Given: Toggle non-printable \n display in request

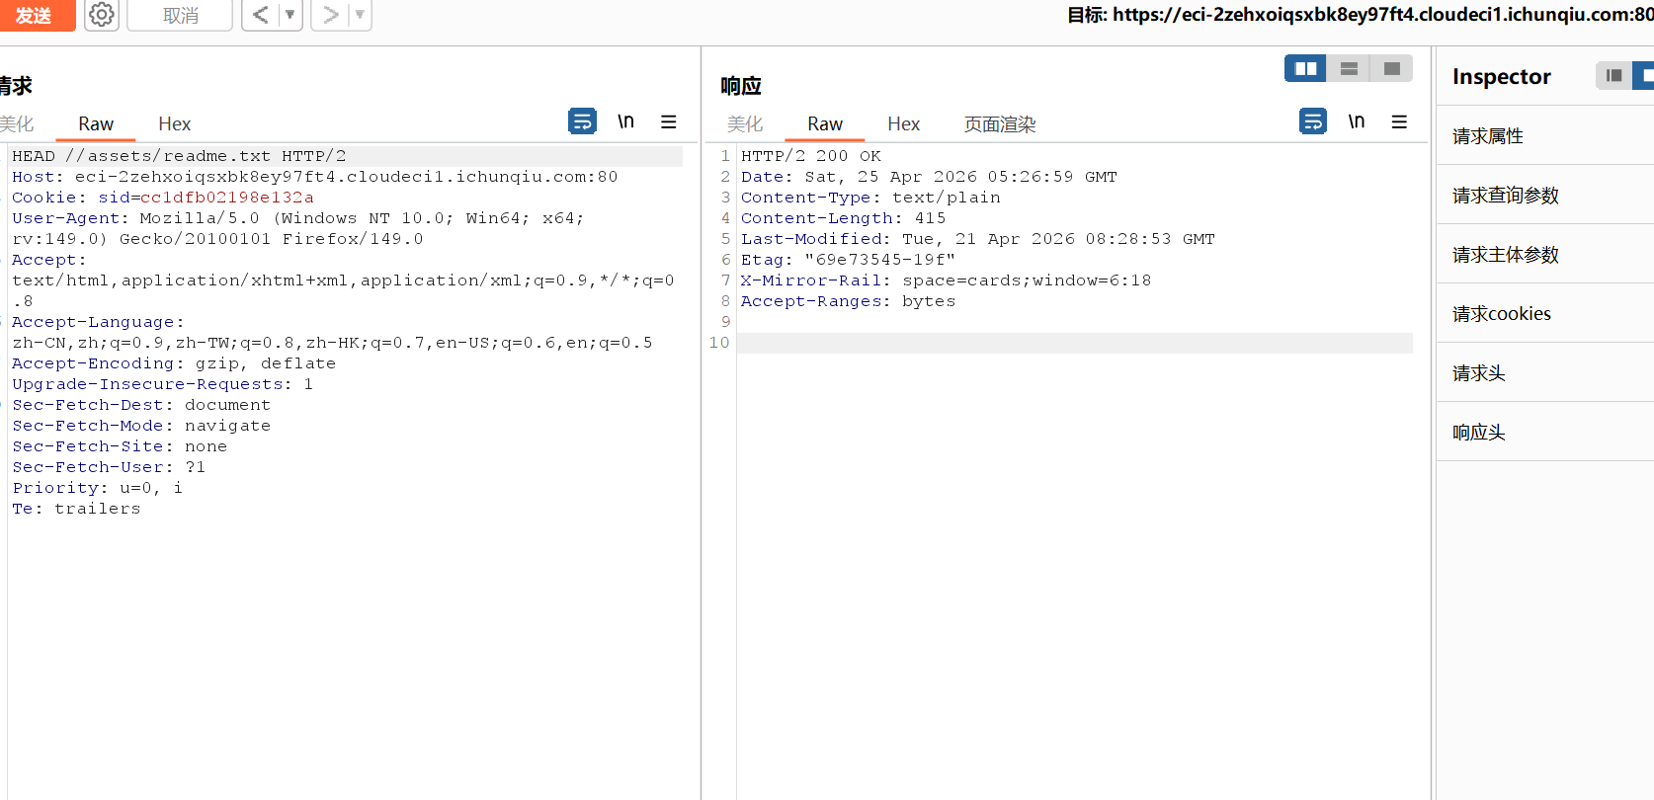Looking at the screenshot, I should 625,121.
